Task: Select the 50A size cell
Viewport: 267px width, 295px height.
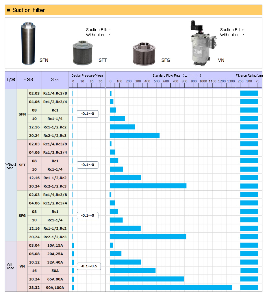Action: coord(55,271)
